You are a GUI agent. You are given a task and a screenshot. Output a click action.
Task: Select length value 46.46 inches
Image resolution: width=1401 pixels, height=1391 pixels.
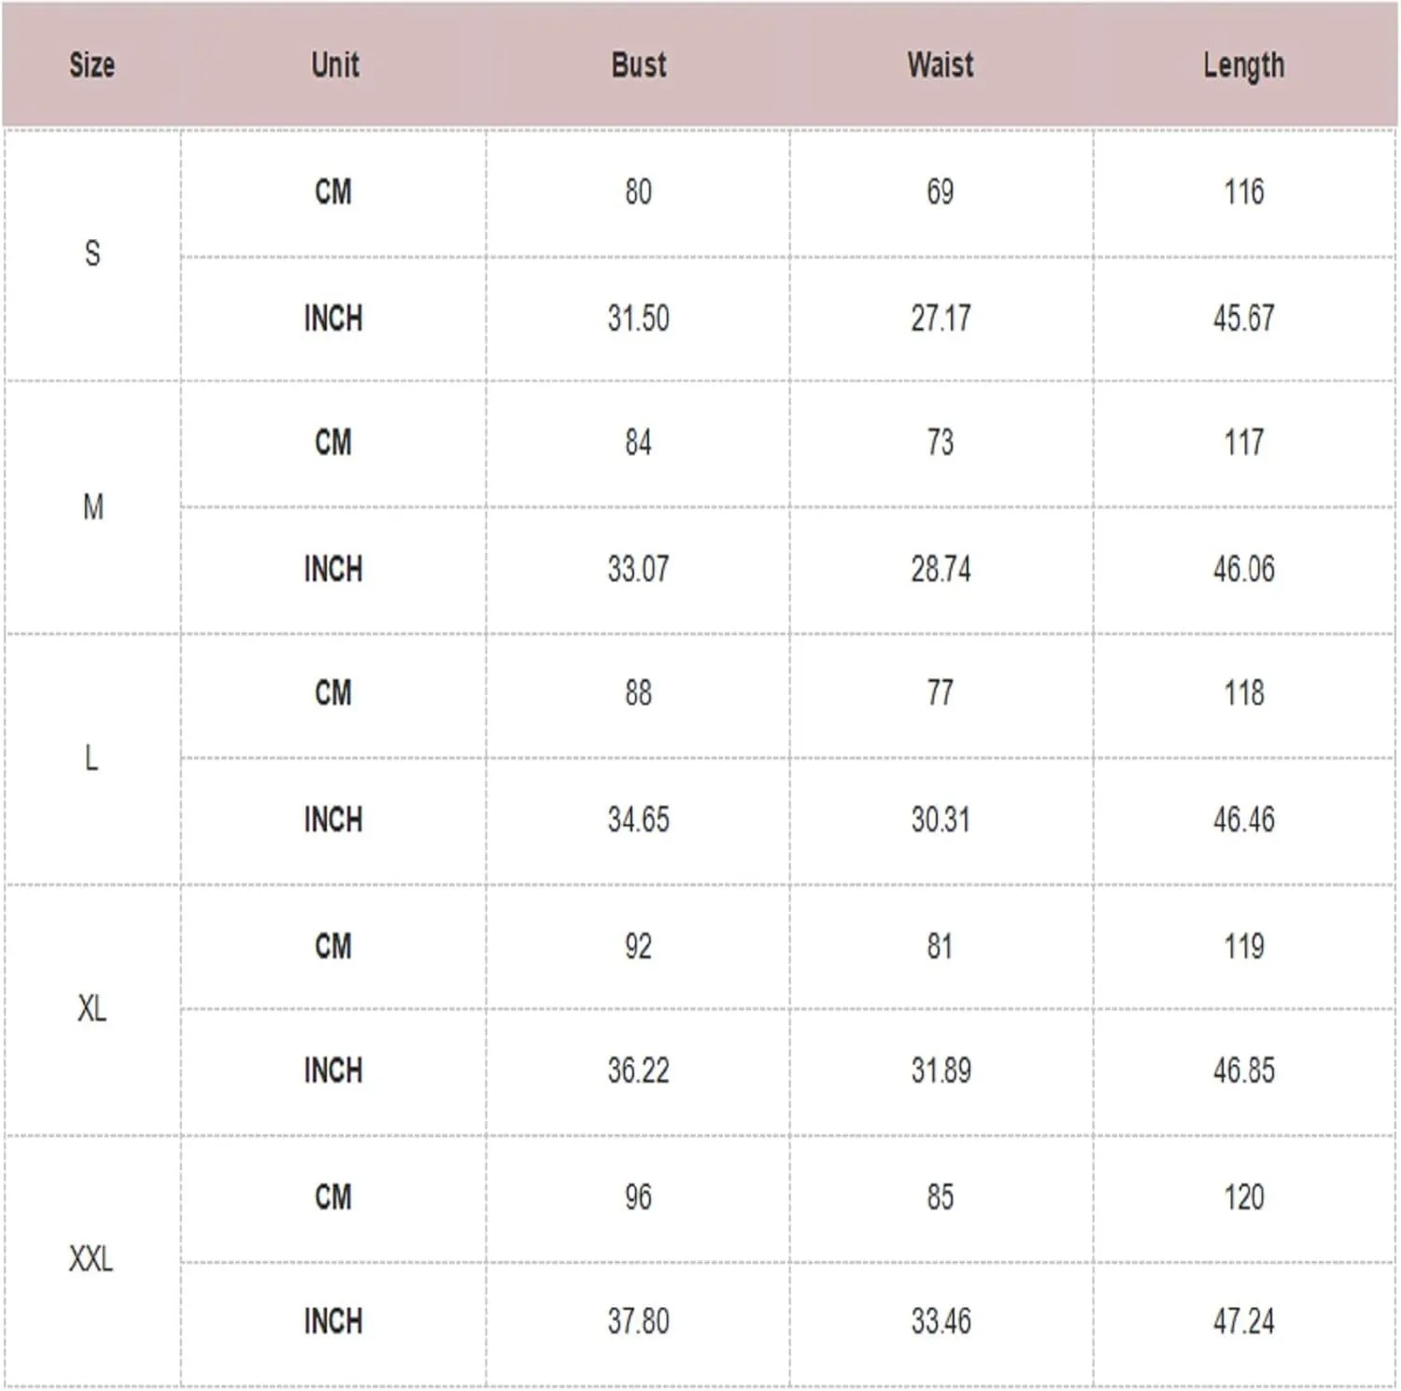(1244, 819)
